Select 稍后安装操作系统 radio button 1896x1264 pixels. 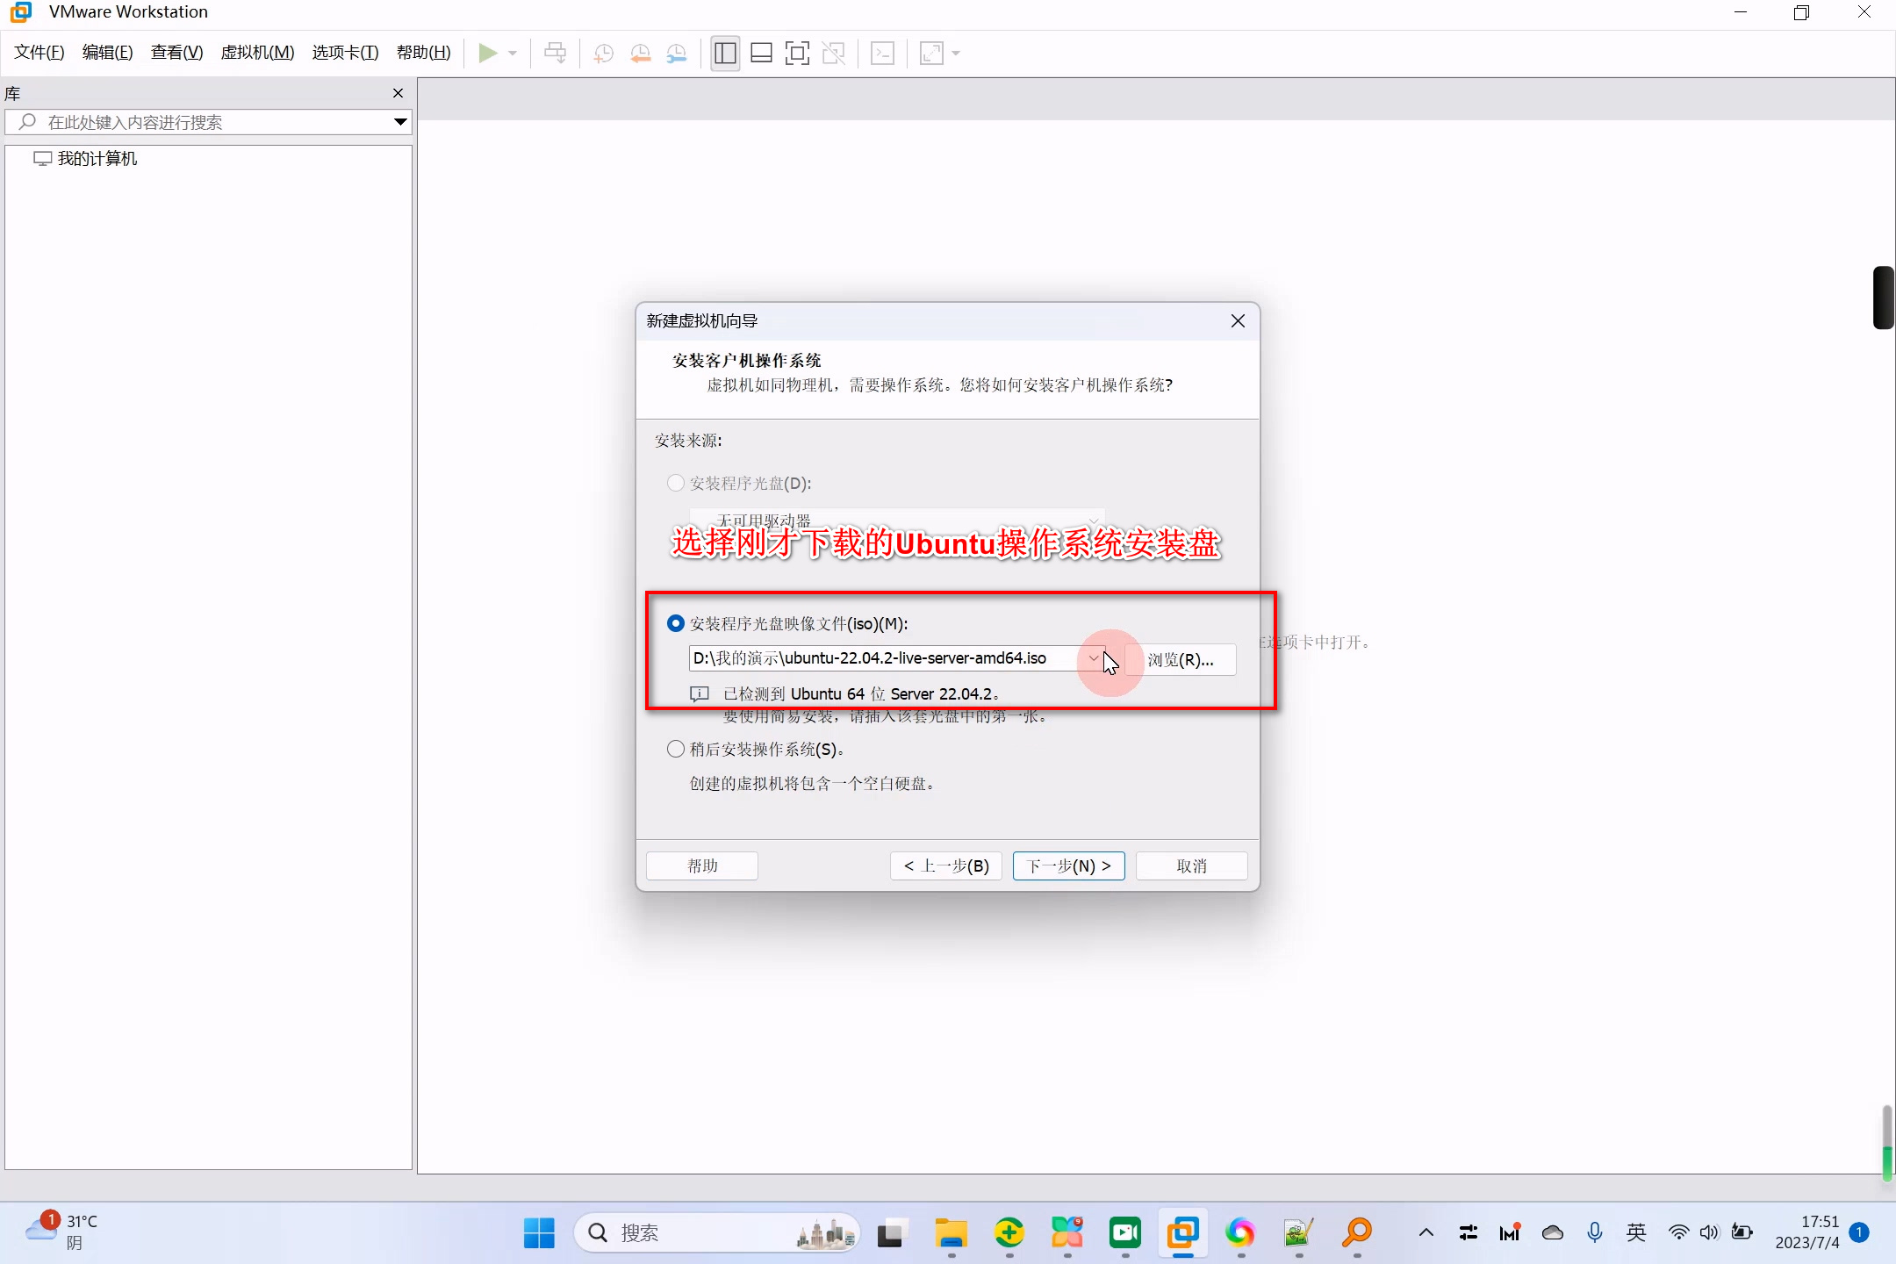tap(676, 749)
